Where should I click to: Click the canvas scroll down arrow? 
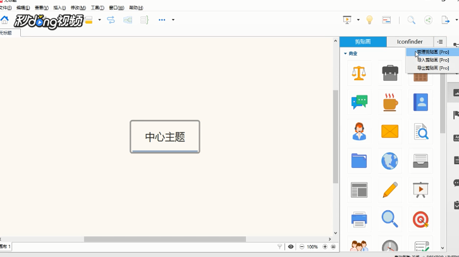coord(336,233)
